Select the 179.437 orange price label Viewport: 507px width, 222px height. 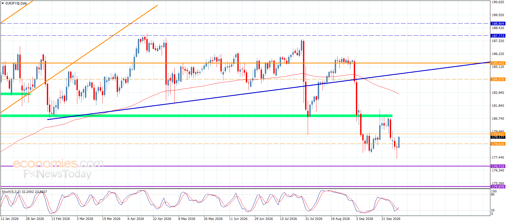tap(498, 134)
